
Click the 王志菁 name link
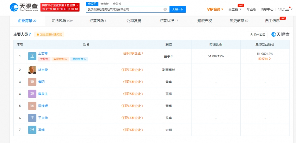pos(43,53)
